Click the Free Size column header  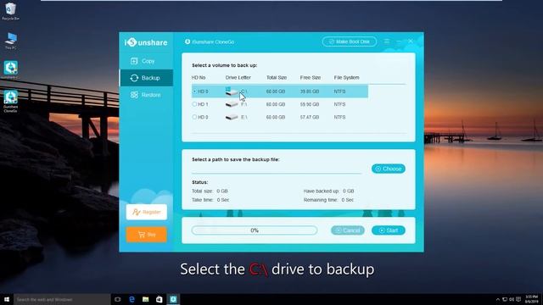coord(311,77)
